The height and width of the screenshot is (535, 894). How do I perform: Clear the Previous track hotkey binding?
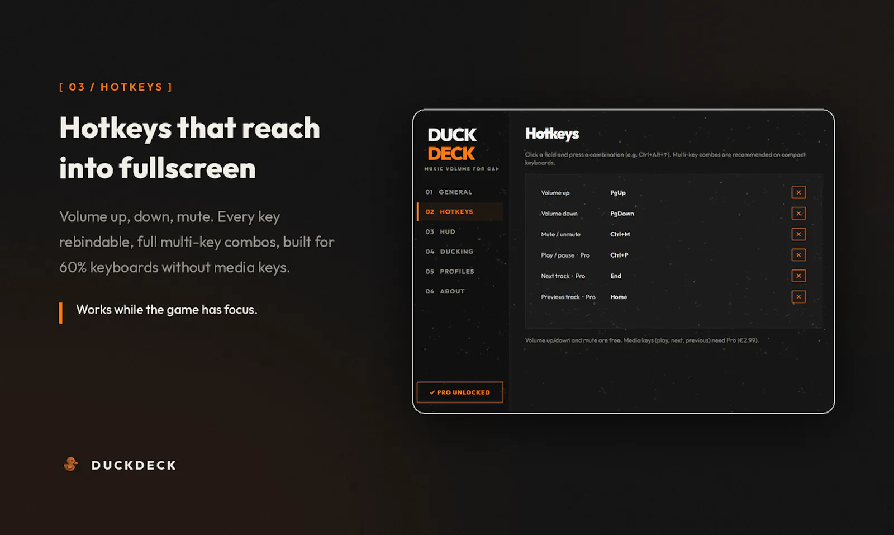(798, 297)
